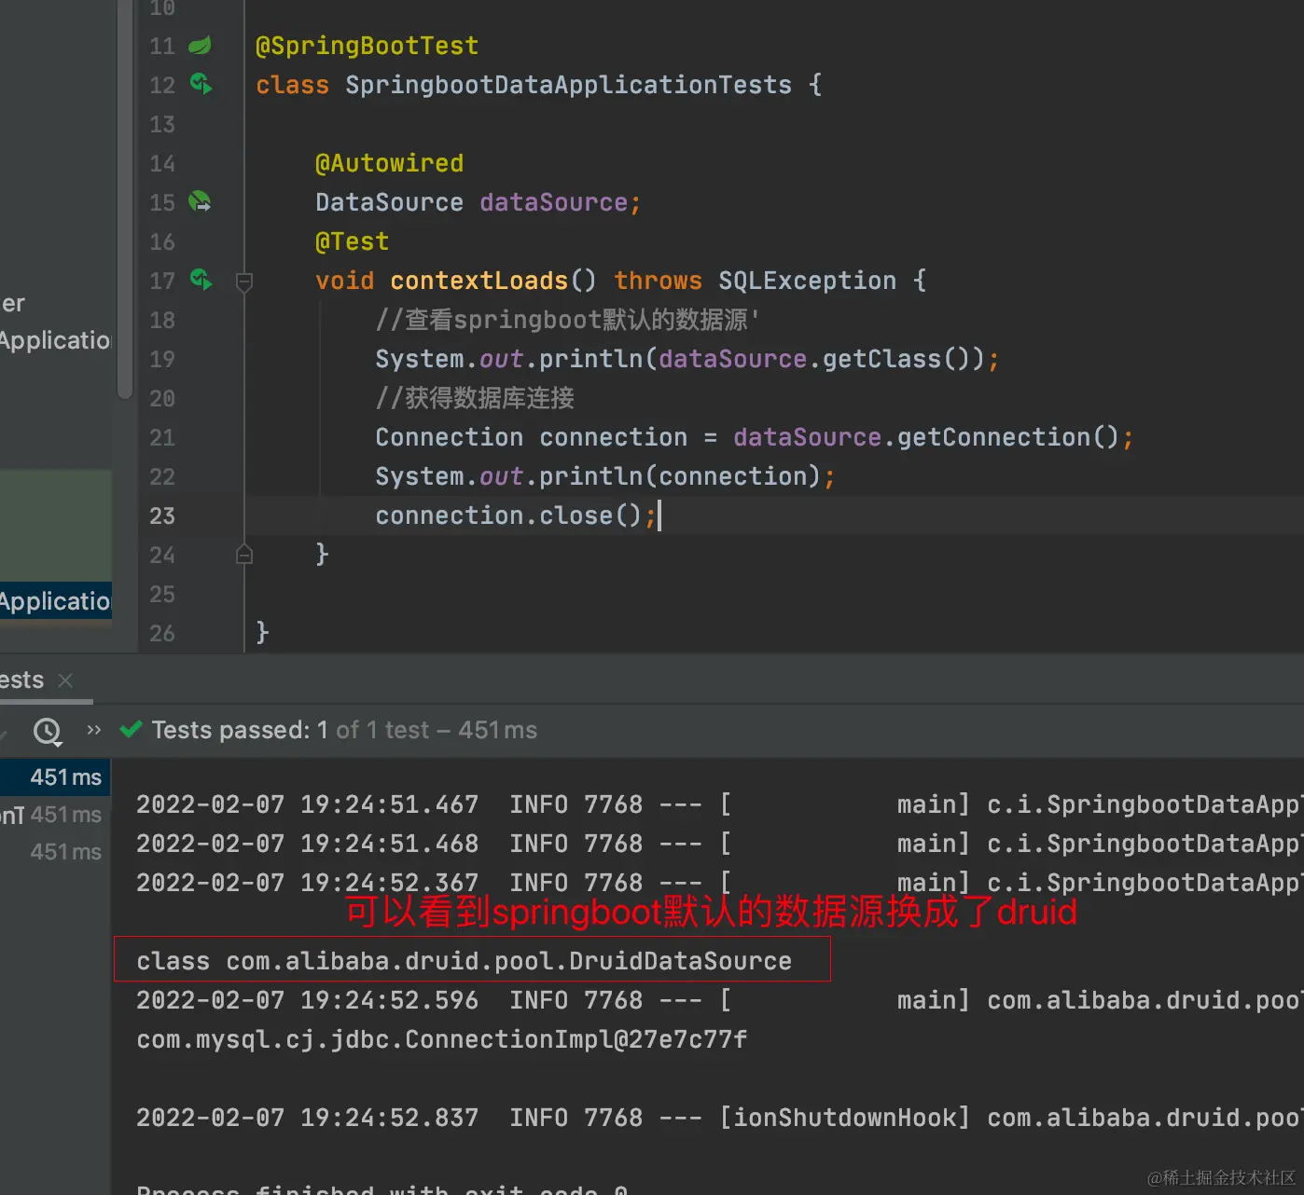Select the highlighted 451 ms test result row
Viewport: 1304px width, 1195px height.
point(55,777)
